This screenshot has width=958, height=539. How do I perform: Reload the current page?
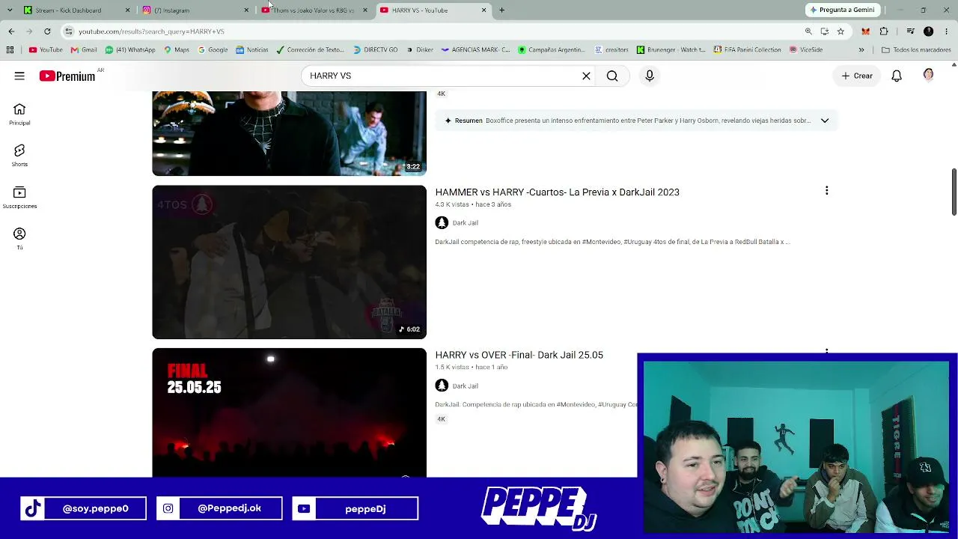(47, 31)
